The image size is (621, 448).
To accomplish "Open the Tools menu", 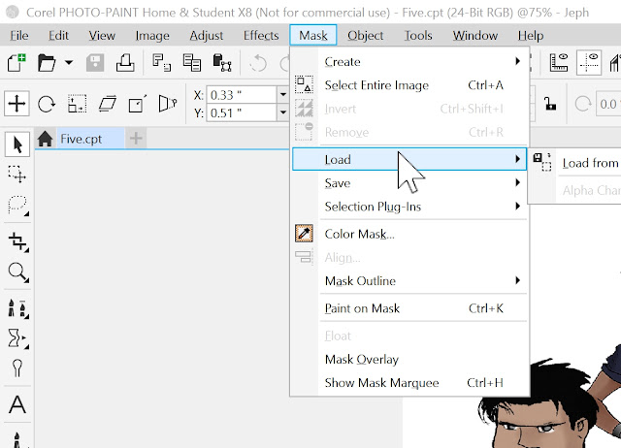I will [418, 36].
